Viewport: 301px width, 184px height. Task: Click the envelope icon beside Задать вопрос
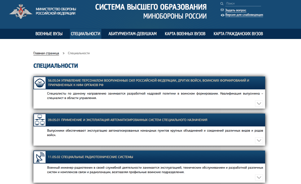point(222,10)
